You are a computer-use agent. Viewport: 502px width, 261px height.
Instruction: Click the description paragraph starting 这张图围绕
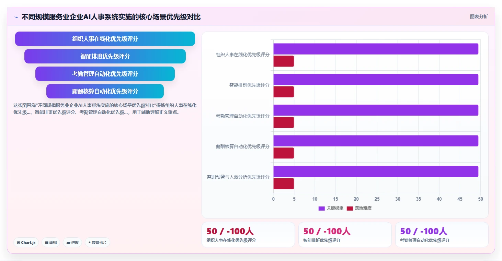pos(105,109)
